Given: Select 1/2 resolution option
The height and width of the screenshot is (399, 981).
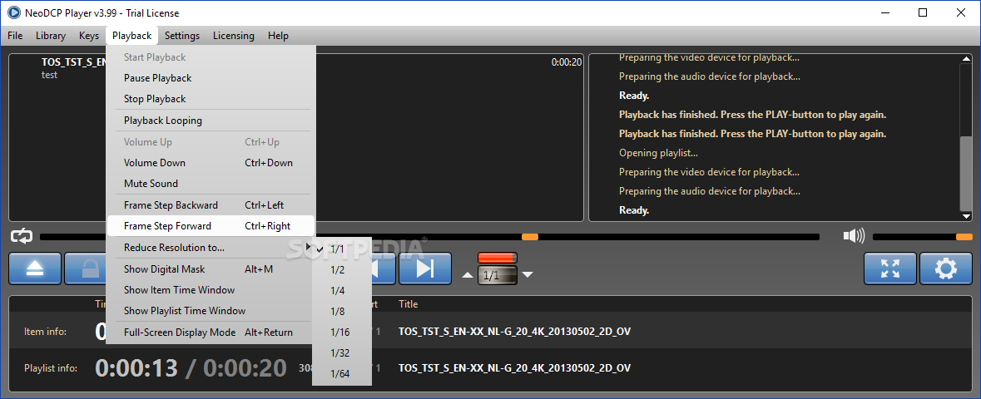Looking at the screenshot, I should coord(342,269).
